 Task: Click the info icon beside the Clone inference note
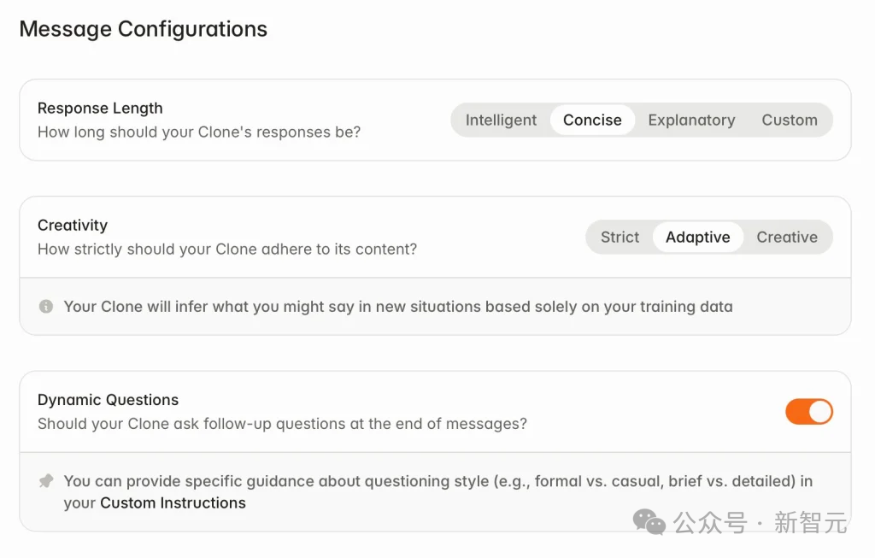tap(46, 306)
